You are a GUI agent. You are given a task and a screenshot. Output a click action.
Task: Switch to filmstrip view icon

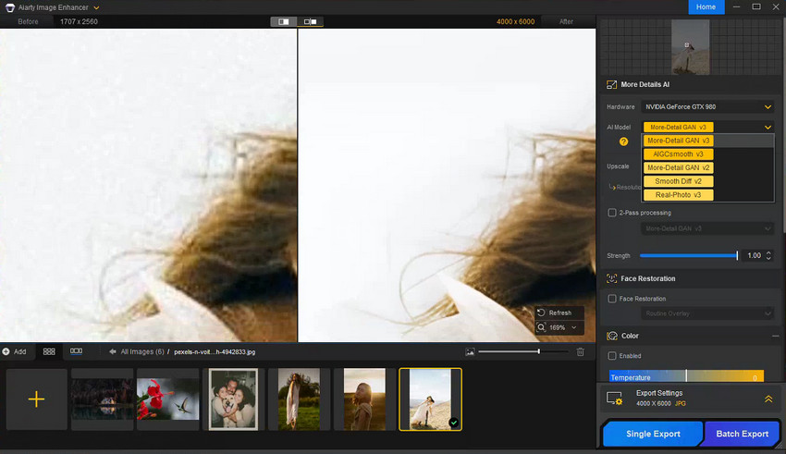pos(76,351)
